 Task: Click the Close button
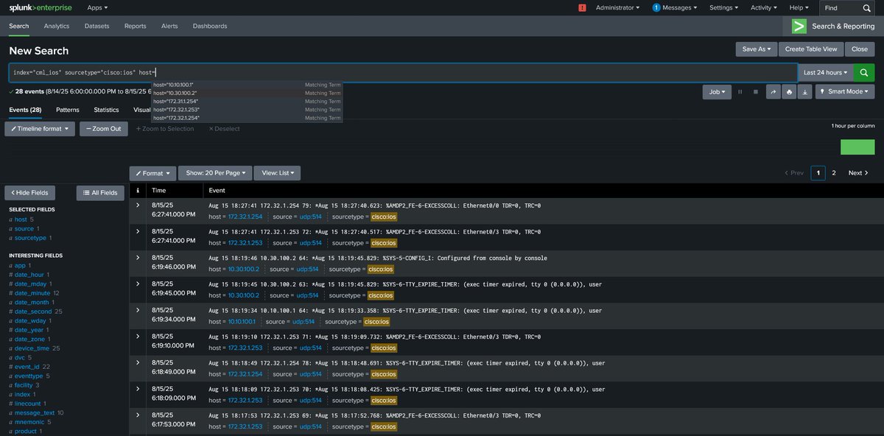[x=860, y=49]
